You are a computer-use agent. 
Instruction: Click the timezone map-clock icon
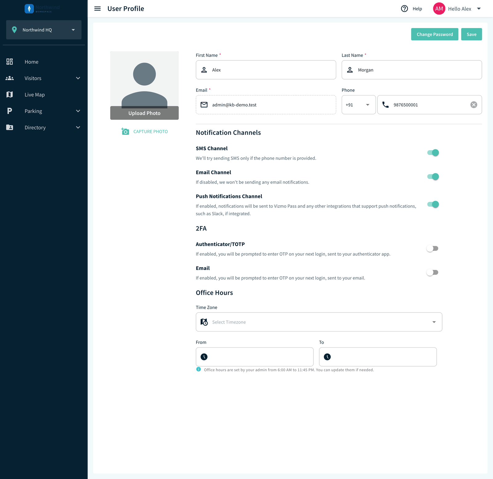coord(204,322)
